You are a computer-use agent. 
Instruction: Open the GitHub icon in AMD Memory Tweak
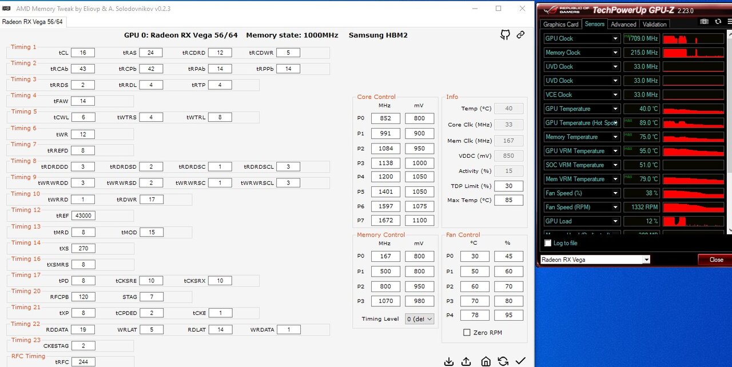[505, 35]
